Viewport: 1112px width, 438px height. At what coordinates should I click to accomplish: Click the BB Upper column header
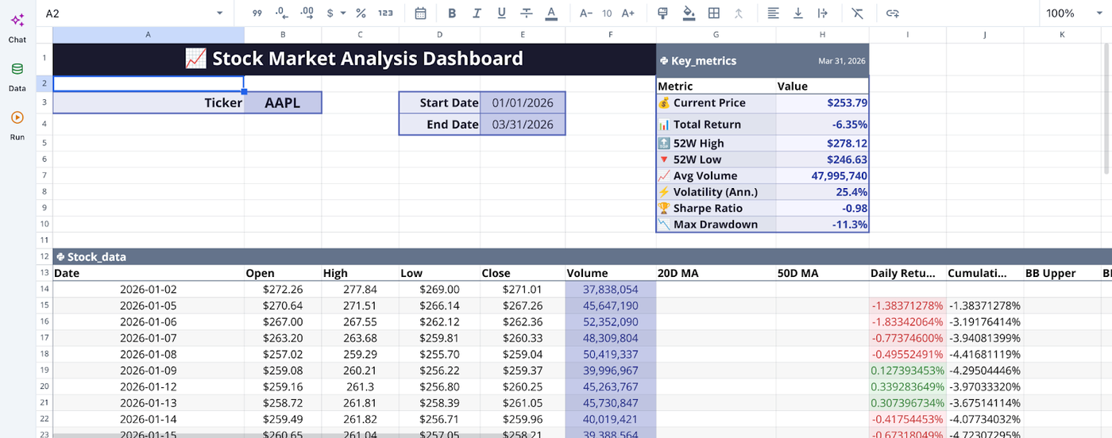click(x=1062, y=273)
